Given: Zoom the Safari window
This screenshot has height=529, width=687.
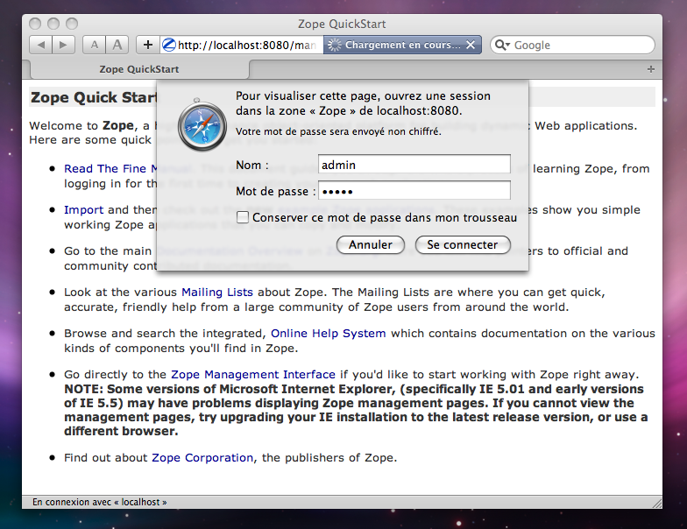Looking at the screenshot, I should pyautogui.click(x=72, y=24).
